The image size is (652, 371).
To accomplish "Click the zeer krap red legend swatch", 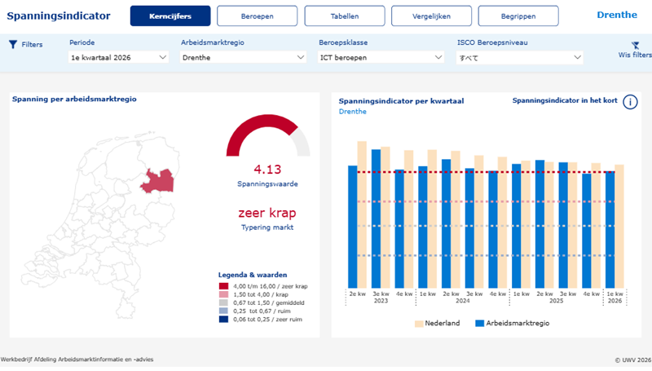I will pyautogui.click(x=223, y=286).
